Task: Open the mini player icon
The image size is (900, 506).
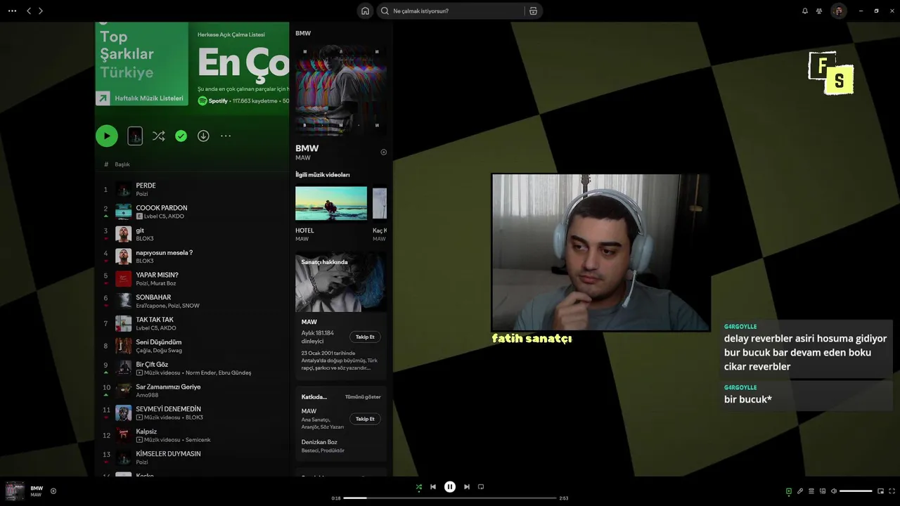Action: (880, 491)
